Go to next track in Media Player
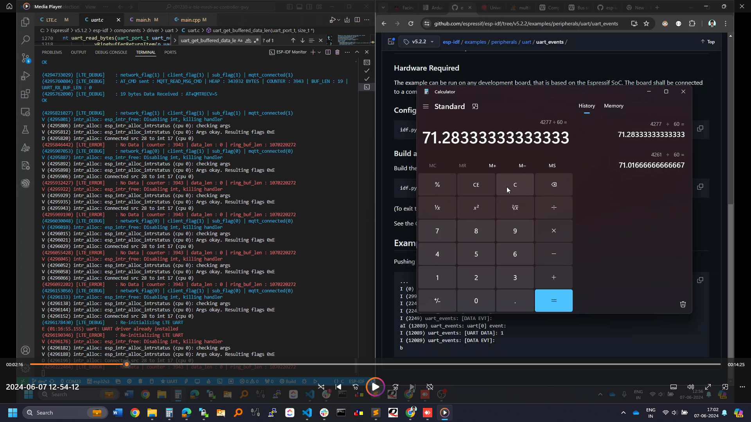Image resolution: width=751 pixels, height=422 pixels. click(x=412, y=387)
